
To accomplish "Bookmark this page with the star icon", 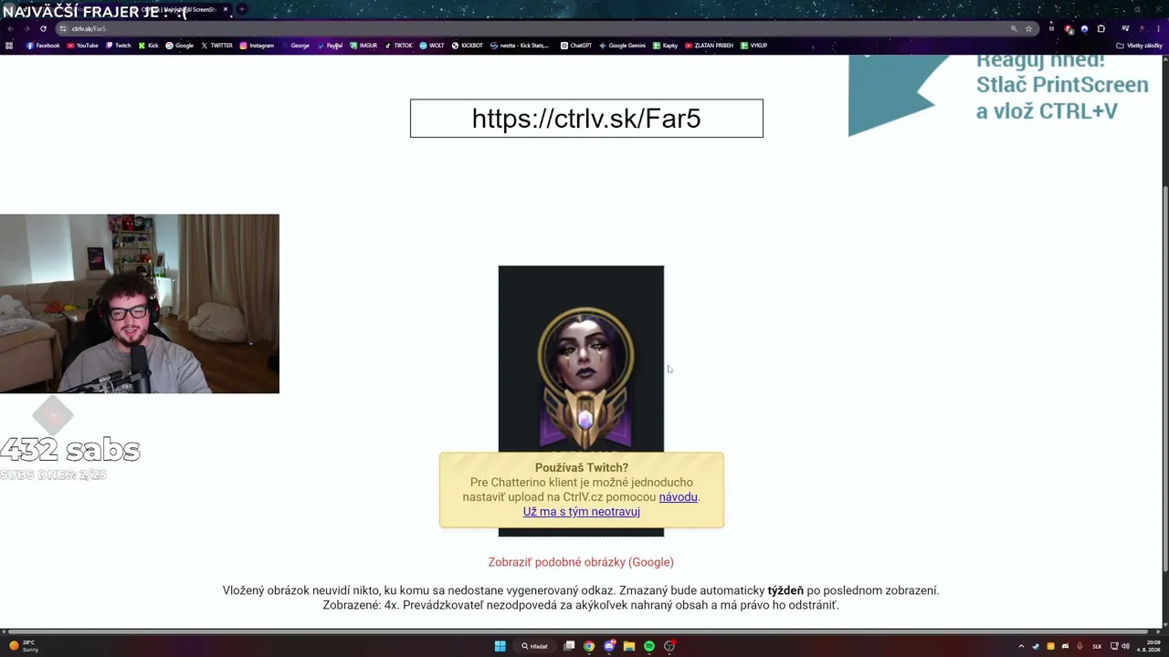I will 1028,28.
